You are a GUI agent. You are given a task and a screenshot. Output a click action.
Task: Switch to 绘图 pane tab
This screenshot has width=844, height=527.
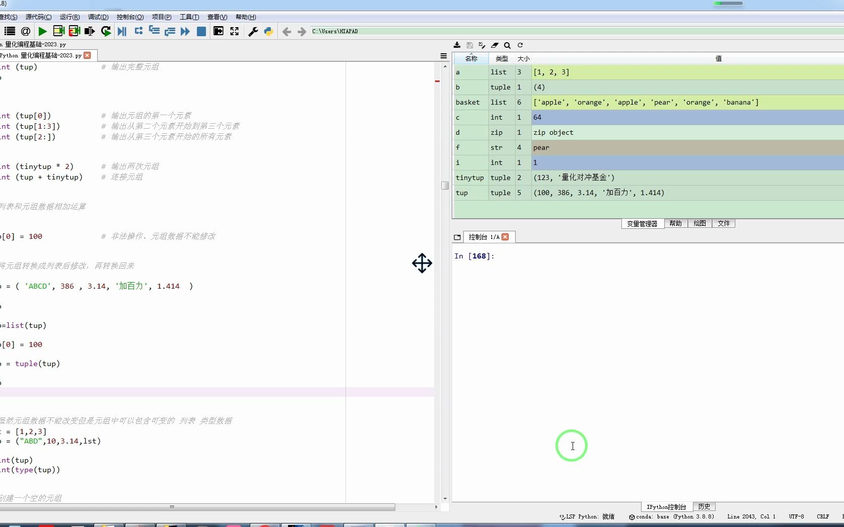pos(700,224)
